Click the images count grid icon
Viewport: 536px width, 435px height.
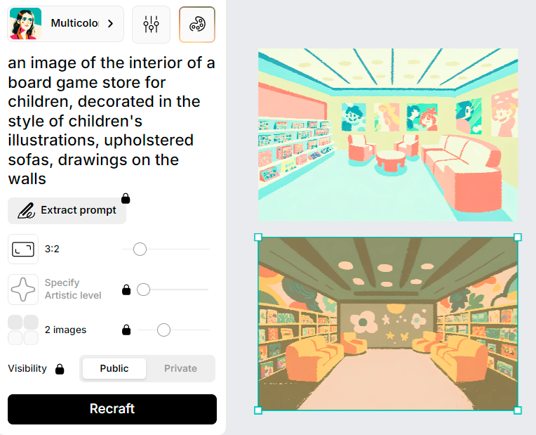pos(23,330)
